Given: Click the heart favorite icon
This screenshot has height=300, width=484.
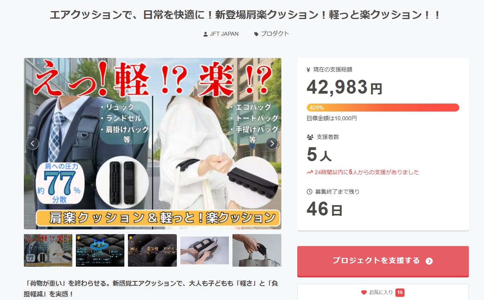Looking at the screenshot, I should point(364,292).
